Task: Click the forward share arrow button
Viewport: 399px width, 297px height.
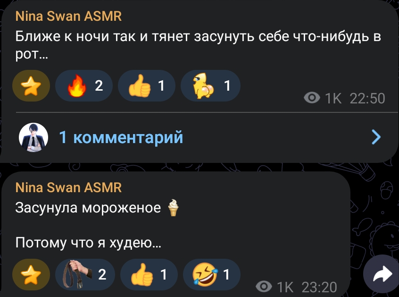Action: (382, 275)
